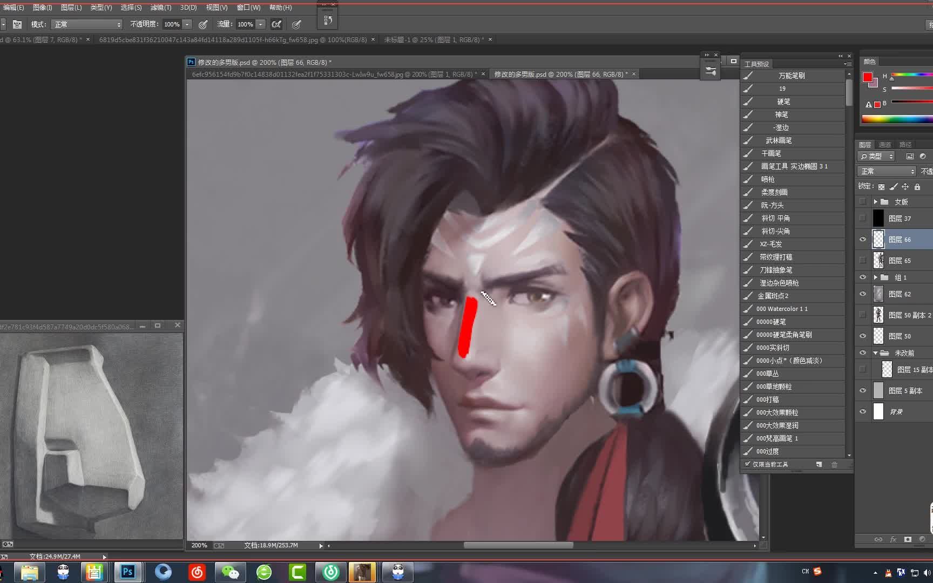This screenshot has height=583, width=933.
Task: Click the zoom percentage field 200%
Action: tap(199, 545)
